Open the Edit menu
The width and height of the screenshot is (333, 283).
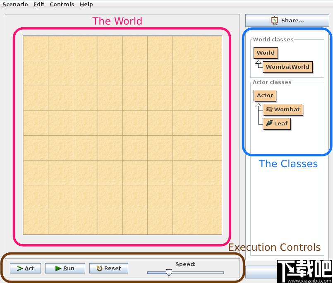(39, 5)
